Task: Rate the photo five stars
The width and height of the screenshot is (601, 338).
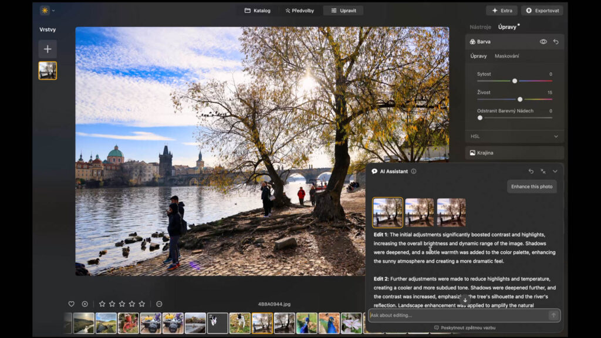Action: (142, 304)
